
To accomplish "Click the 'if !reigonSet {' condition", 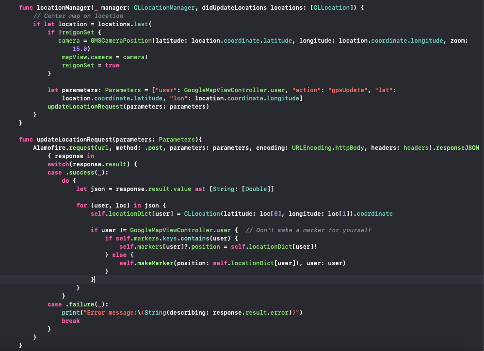I will pyautogui.click(x=74, y=32).
